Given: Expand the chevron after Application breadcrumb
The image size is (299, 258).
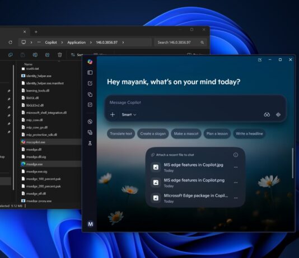Looking at the screenshot, I should tap(91, 42).
